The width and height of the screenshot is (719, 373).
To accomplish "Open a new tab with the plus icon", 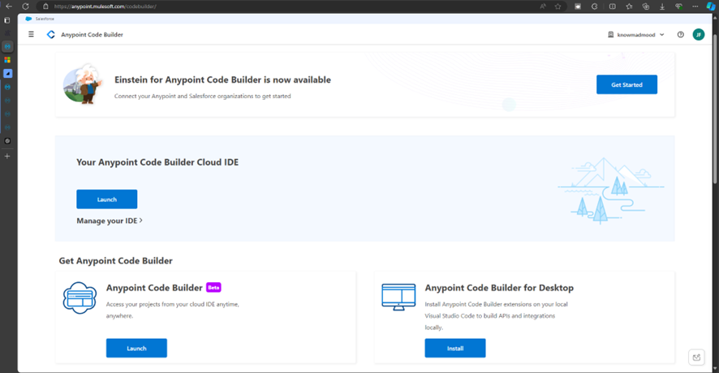I will (7, 156).
